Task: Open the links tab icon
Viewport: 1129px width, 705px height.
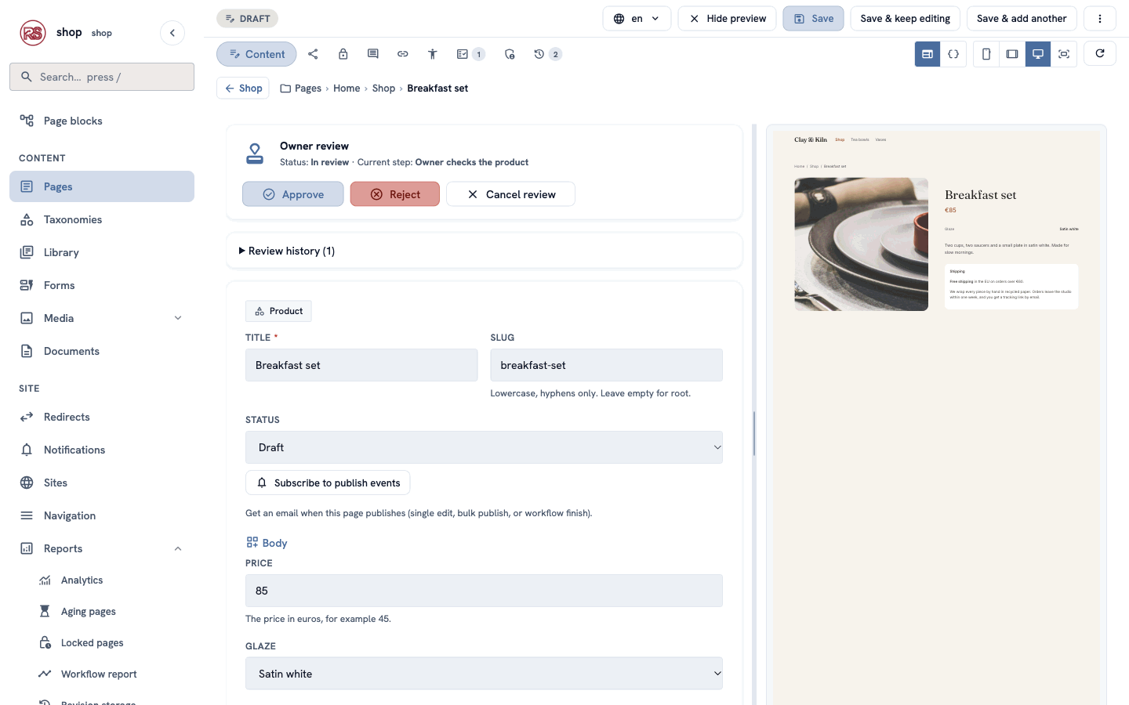Action: click(x=403, y=54)
